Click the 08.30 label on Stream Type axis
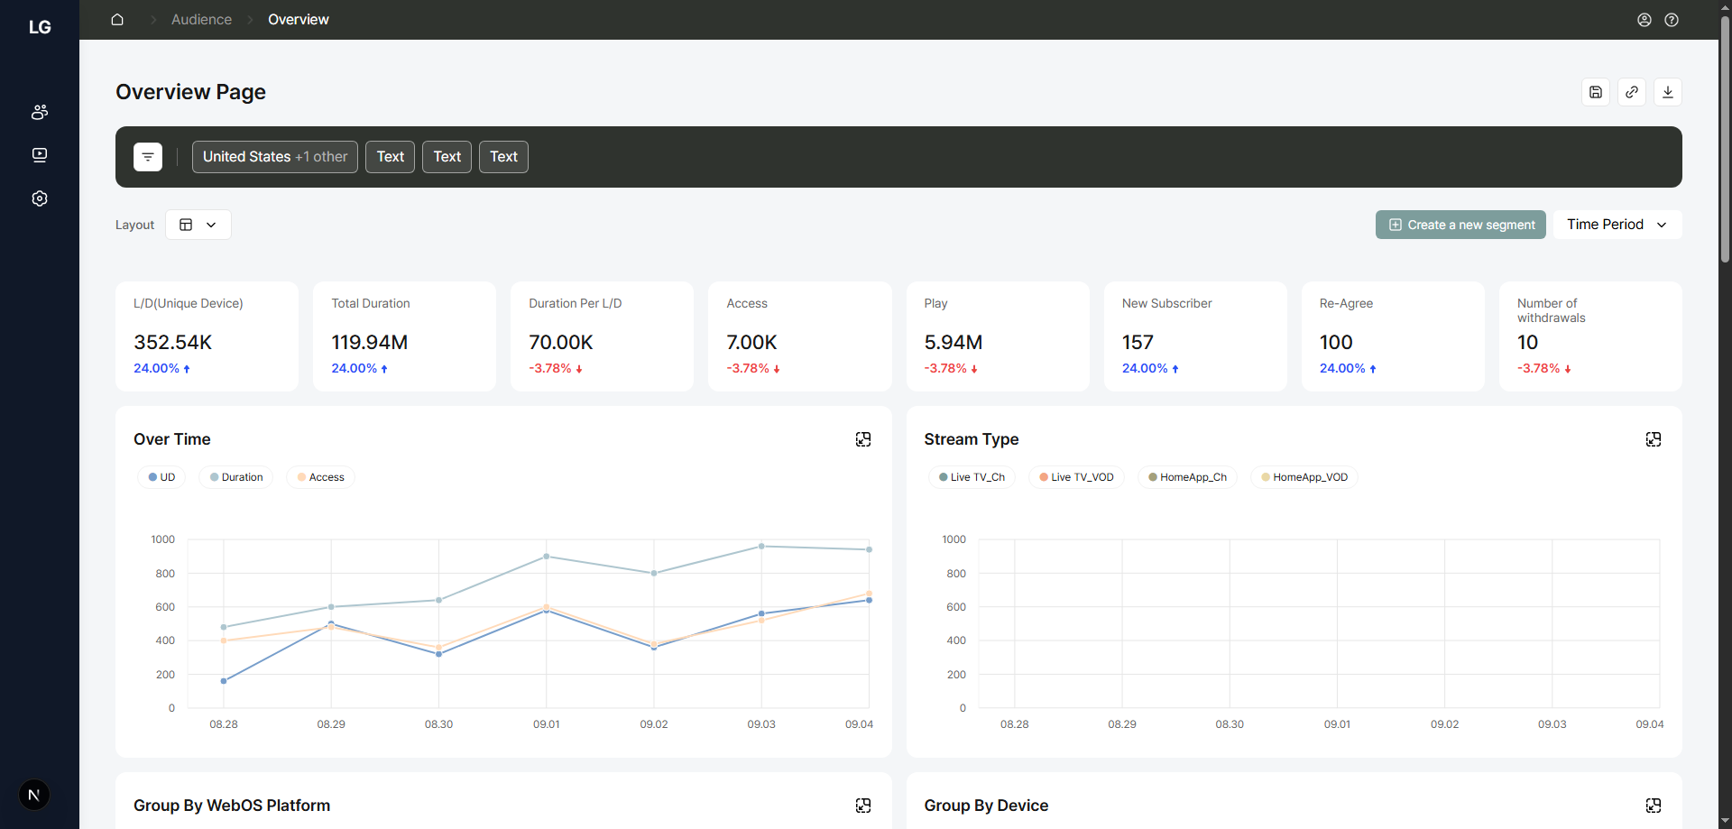1732x829 pixels. pos(1230,724)
